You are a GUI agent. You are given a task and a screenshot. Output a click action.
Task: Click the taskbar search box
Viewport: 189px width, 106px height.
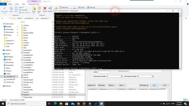pyautogui.click(x=26, y=104)
